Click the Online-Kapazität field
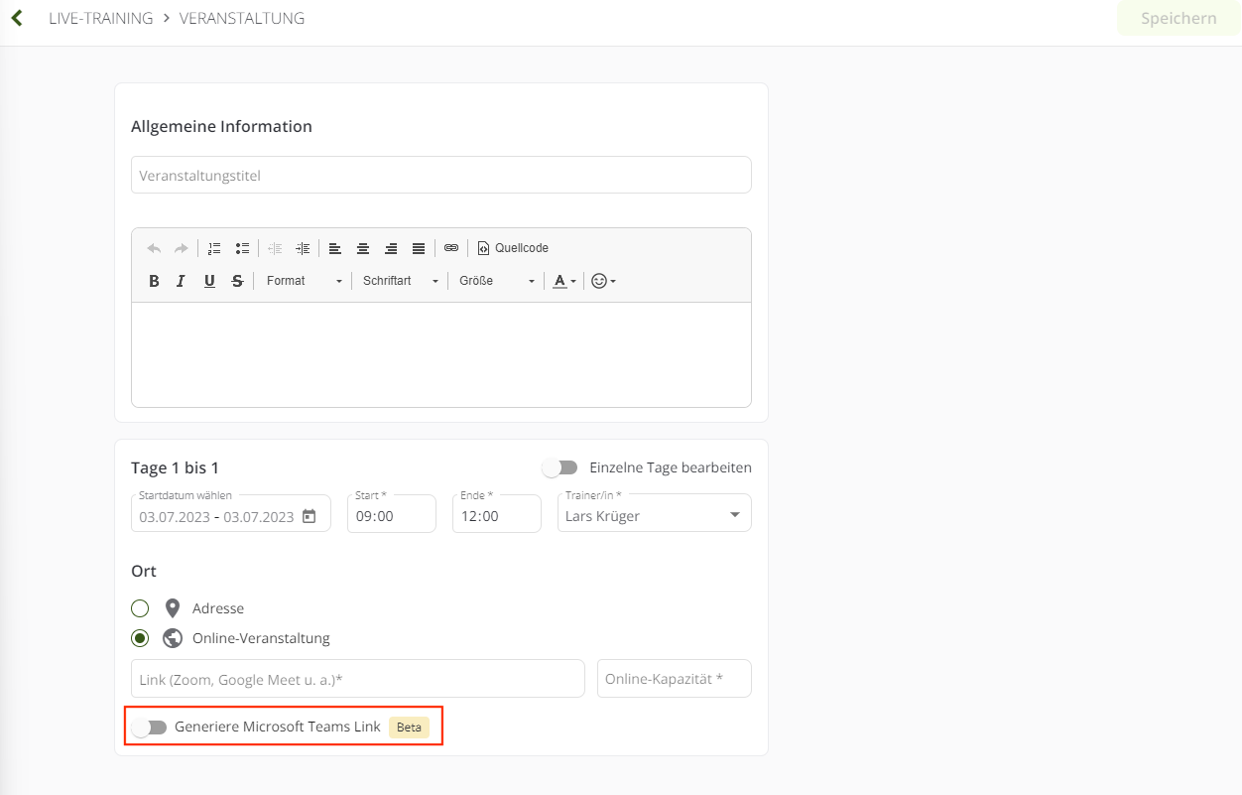This screenshot has height=795, width=1242. click(674, 679)
